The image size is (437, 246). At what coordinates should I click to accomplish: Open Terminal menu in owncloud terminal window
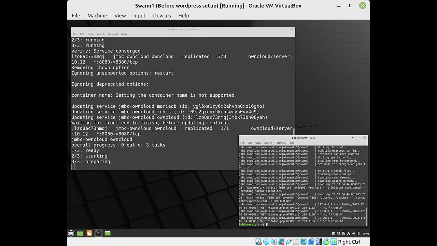point(113,34)
